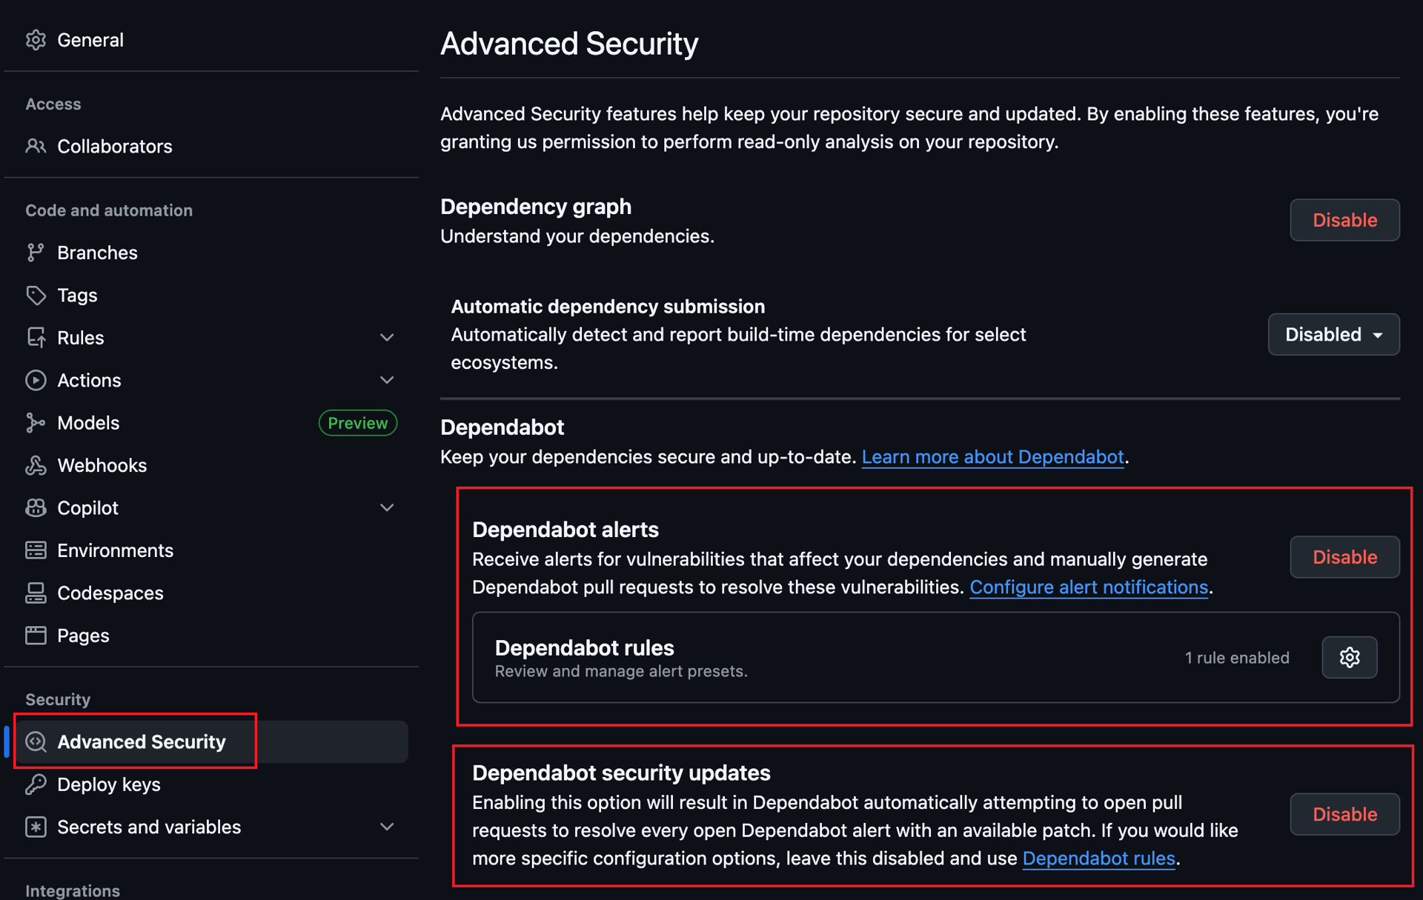
Task: Click the 'Code and automation' section label
Action: 109,210
